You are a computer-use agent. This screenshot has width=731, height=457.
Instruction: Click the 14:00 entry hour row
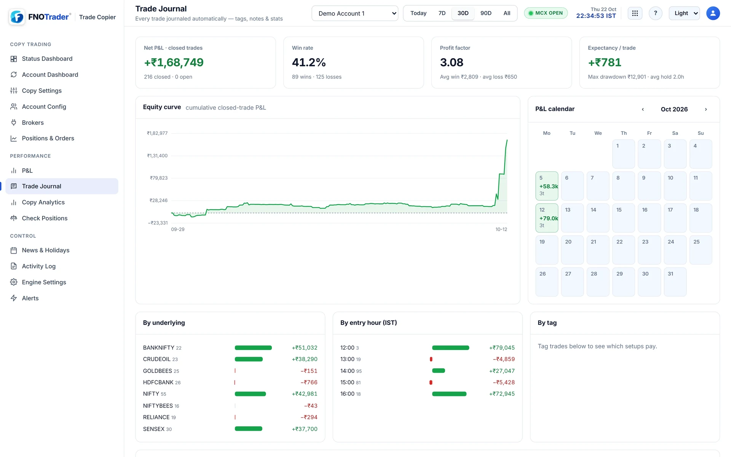[x=427, y=371]
